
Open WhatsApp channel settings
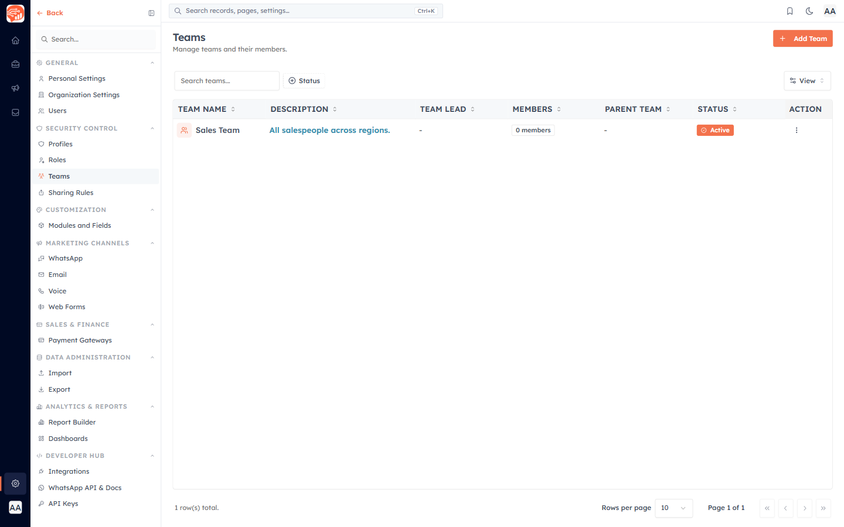pyautogui.click(x=95, y=258)
